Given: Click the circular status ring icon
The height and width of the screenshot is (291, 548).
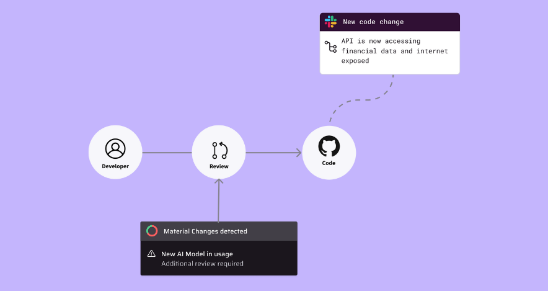Looking at the screenshot, I should (152, 231).
